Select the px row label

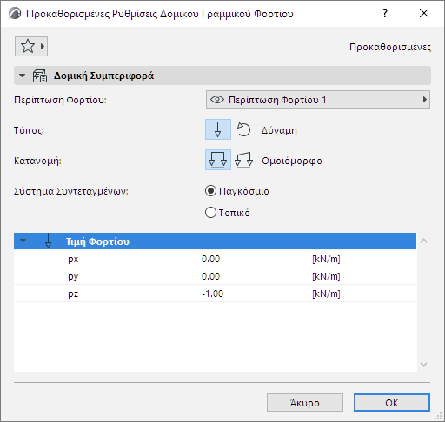tap(73, 259)
